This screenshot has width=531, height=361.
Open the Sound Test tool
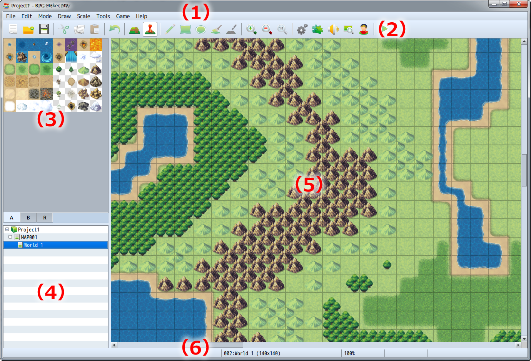click(333, 29)
